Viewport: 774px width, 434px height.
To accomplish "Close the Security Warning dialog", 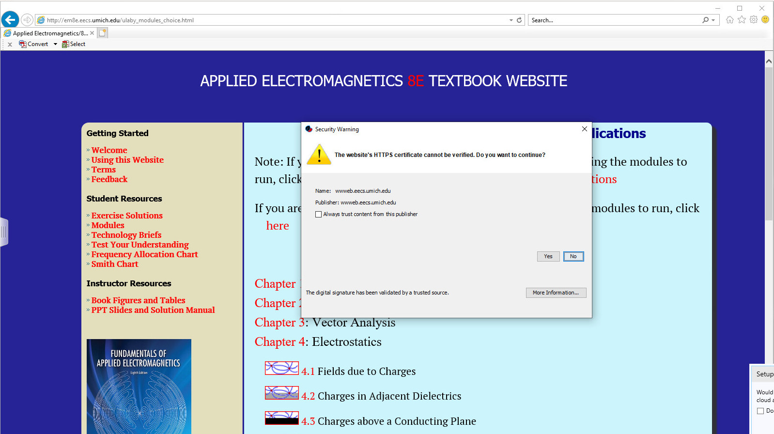I will pos(584,129).
